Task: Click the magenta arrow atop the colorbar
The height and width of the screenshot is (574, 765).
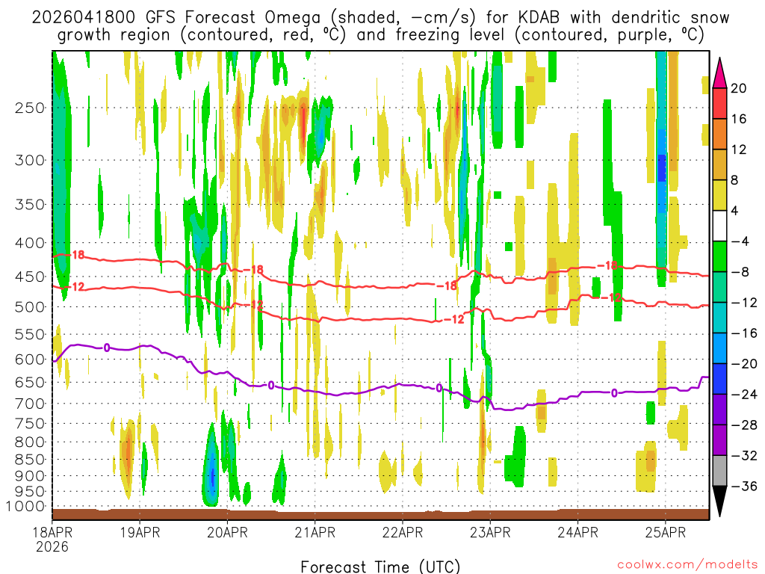Action: pos(719,73)
